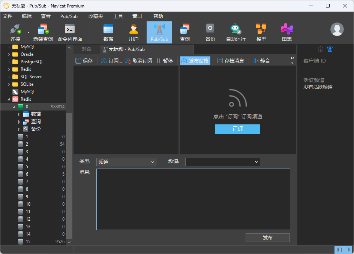Expand the 备份 node under database 0
The width and height of the screenshot is (354, 254).
19,129
